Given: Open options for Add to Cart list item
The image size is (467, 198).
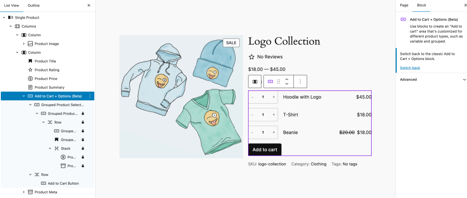Looking at the screenshot, I should tap(90, 96).
